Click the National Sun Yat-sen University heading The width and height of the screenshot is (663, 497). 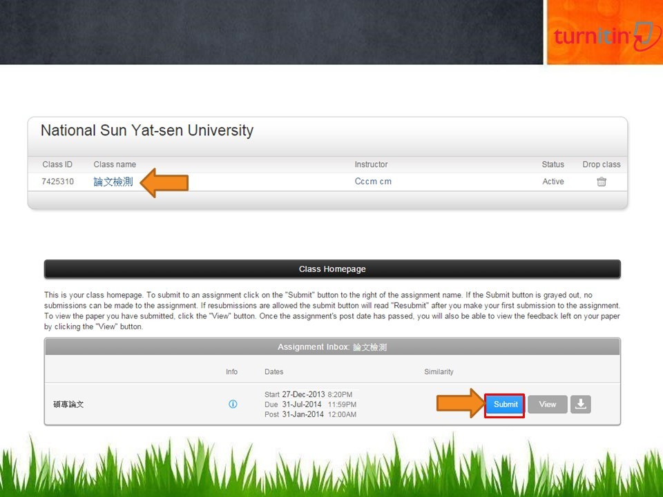146,130
